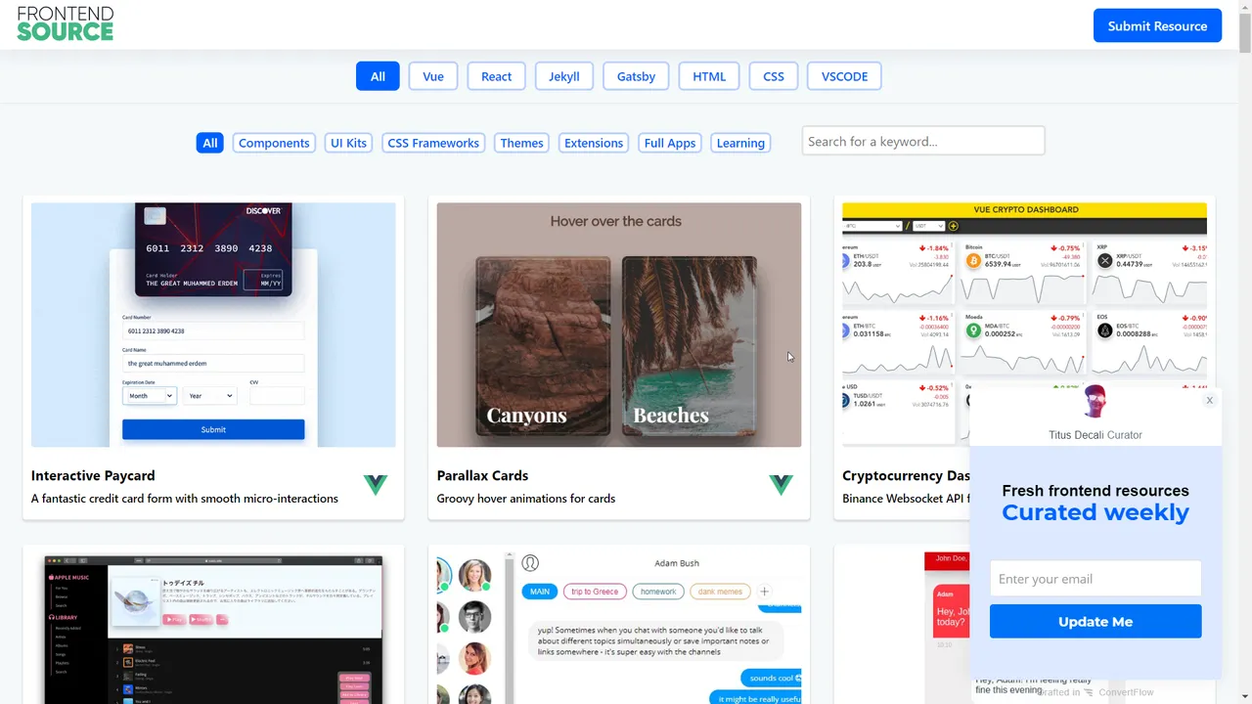Click the Update Me button
The height and width of the screenshot is (704, 1252).
point(1095,622)
